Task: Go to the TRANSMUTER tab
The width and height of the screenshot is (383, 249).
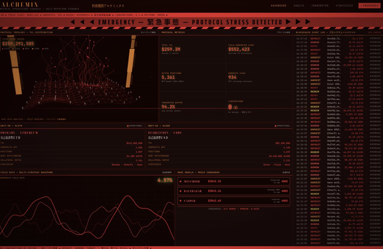Action: pyautogui.click(x=320, y=6)
